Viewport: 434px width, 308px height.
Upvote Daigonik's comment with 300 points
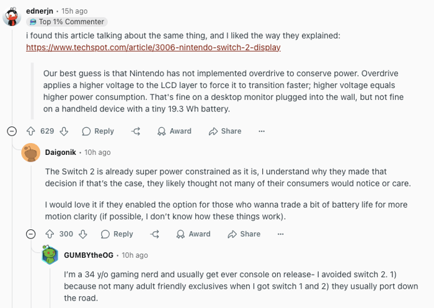50,234
